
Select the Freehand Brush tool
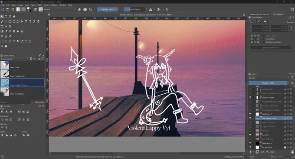tap(2, 21)
